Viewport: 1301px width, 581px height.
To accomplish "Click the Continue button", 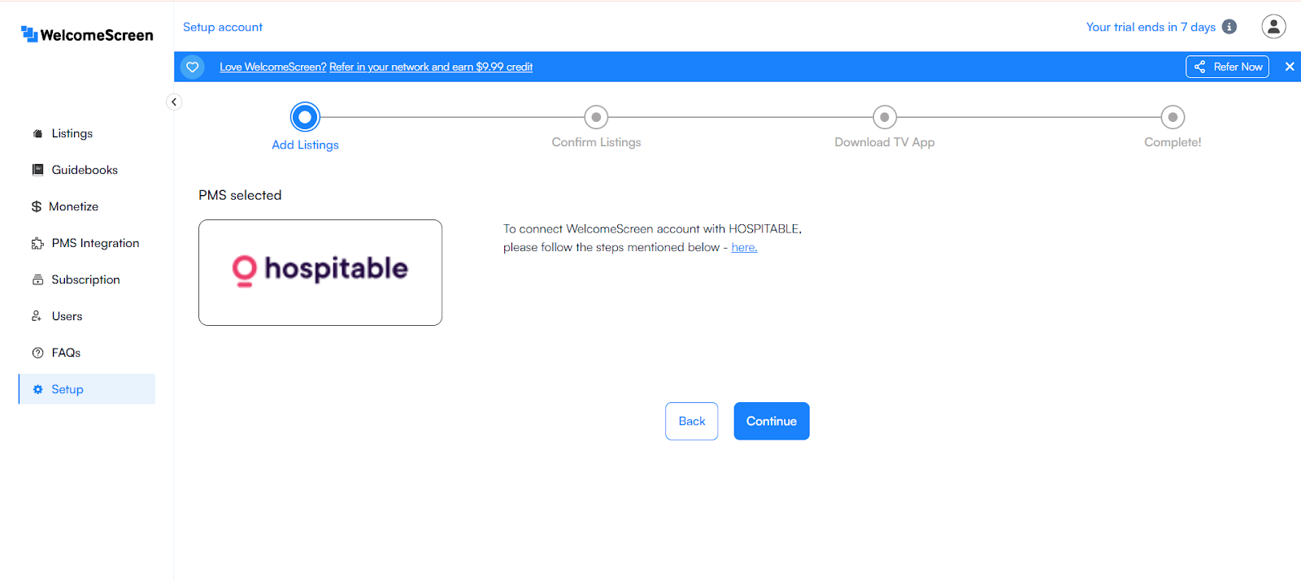I will click(x=772, y=421).
